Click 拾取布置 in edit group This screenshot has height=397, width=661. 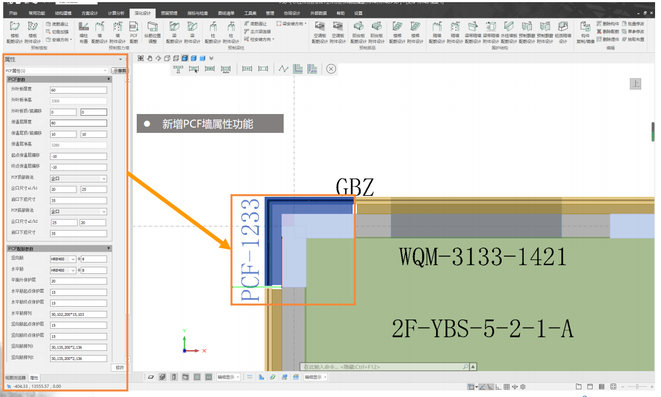click(x=632, y=39)
